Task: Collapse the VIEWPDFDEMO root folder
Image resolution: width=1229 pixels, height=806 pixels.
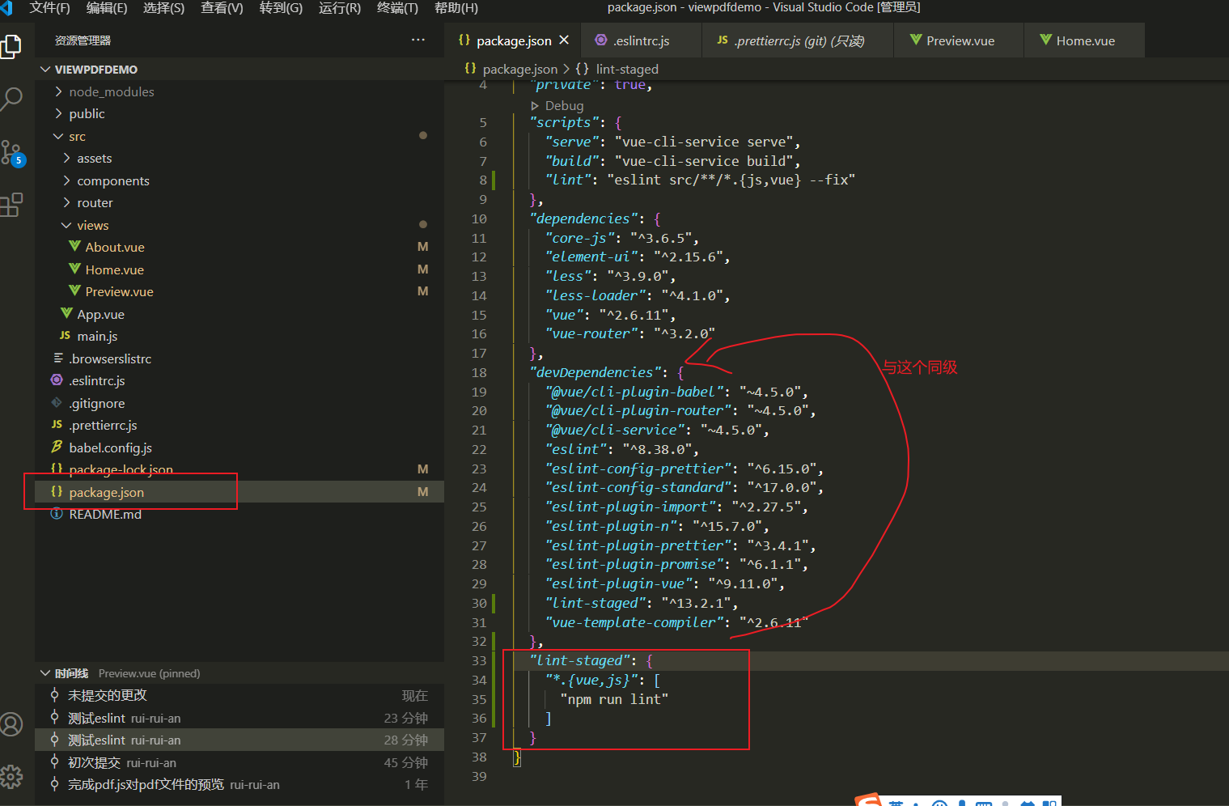Action: click(239, 70)
